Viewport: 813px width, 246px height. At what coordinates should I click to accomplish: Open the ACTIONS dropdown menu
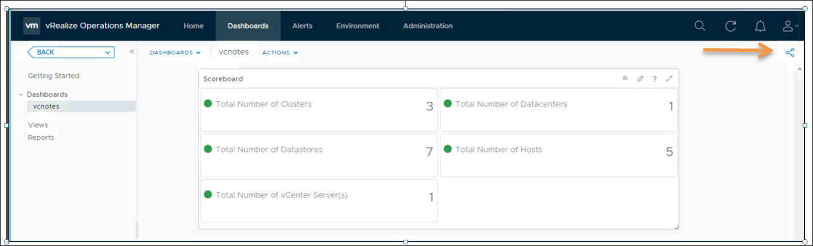280,53
